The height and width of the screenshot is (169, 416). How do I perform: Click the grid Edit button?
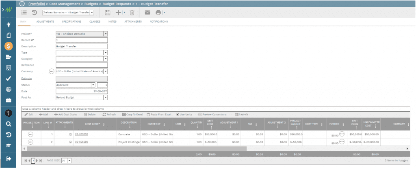coord(29,115)
